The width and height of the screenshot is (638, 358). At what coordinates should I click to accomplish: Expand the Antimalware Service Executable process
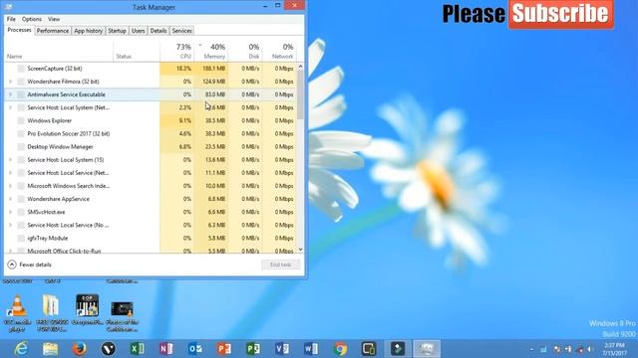point(11,94)
